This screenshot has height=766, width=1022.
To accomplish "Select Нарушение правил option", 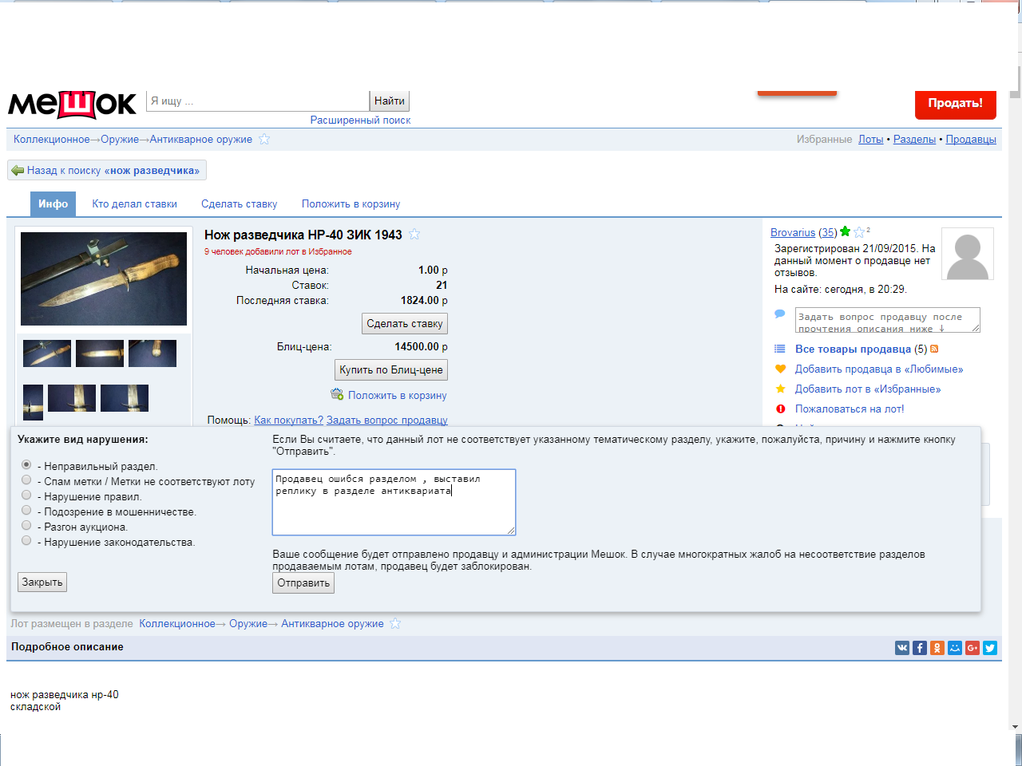I will coord(26,495).
